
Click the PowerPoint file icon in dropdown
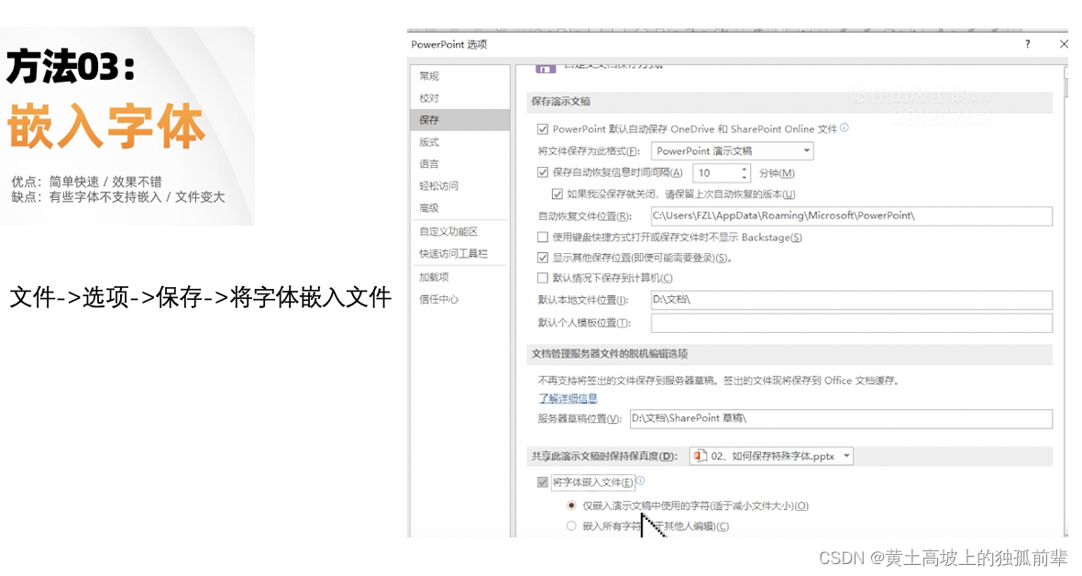click(x=701, y=457)
